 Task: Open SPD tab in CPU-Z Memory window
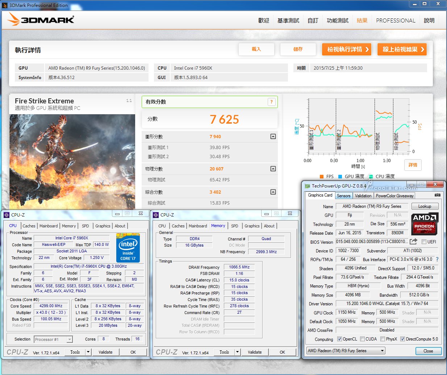pyautogui.click(x=235, y=226)
